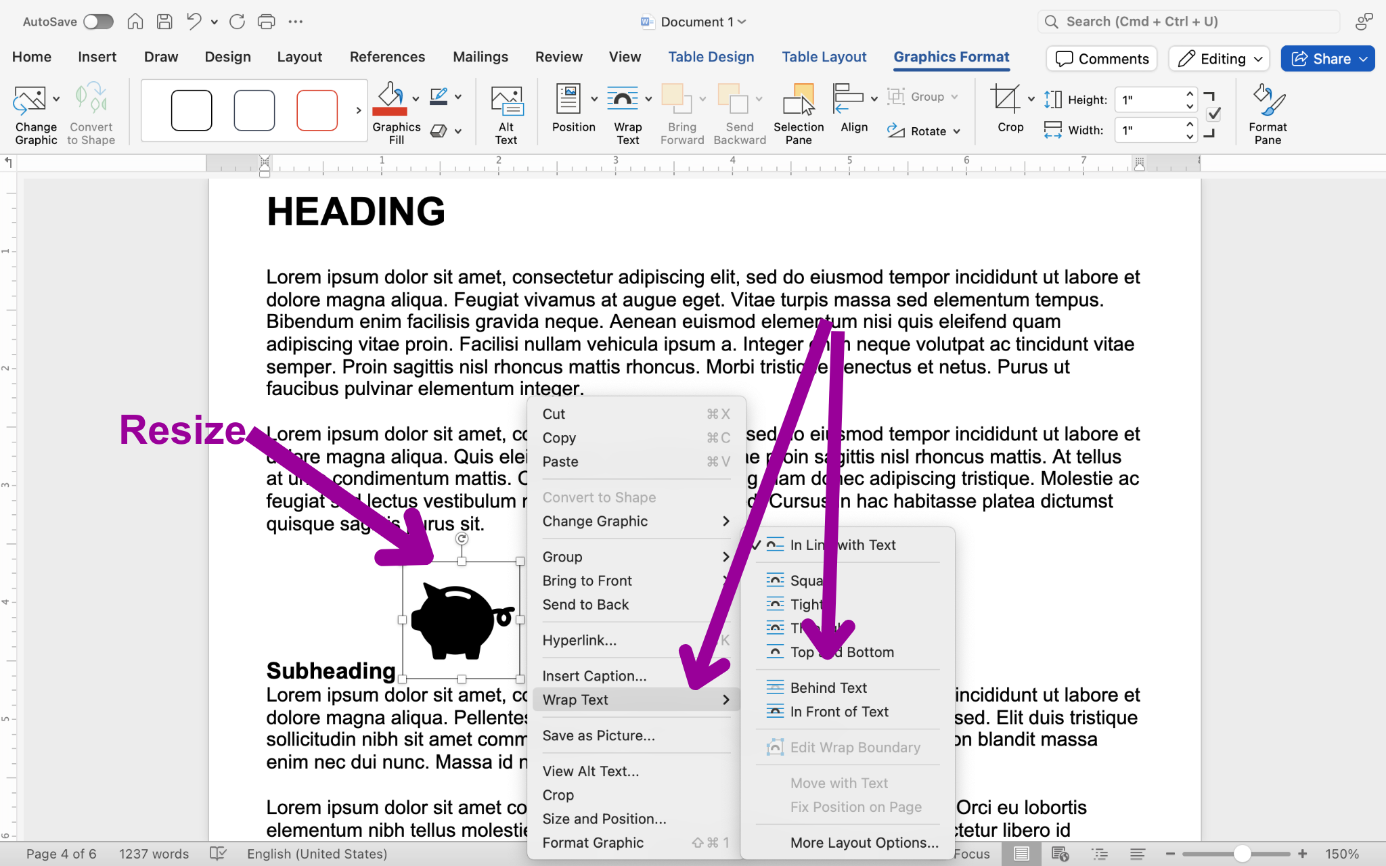Open the Crop dropdown arrow
Viewport: 1386px width, 866px height.
(1031, 99)
